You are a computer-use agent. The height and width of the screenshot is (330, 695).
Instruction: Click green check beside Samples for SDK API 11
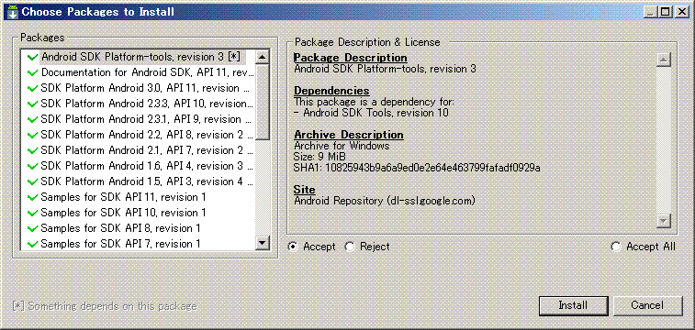(33, 197)
